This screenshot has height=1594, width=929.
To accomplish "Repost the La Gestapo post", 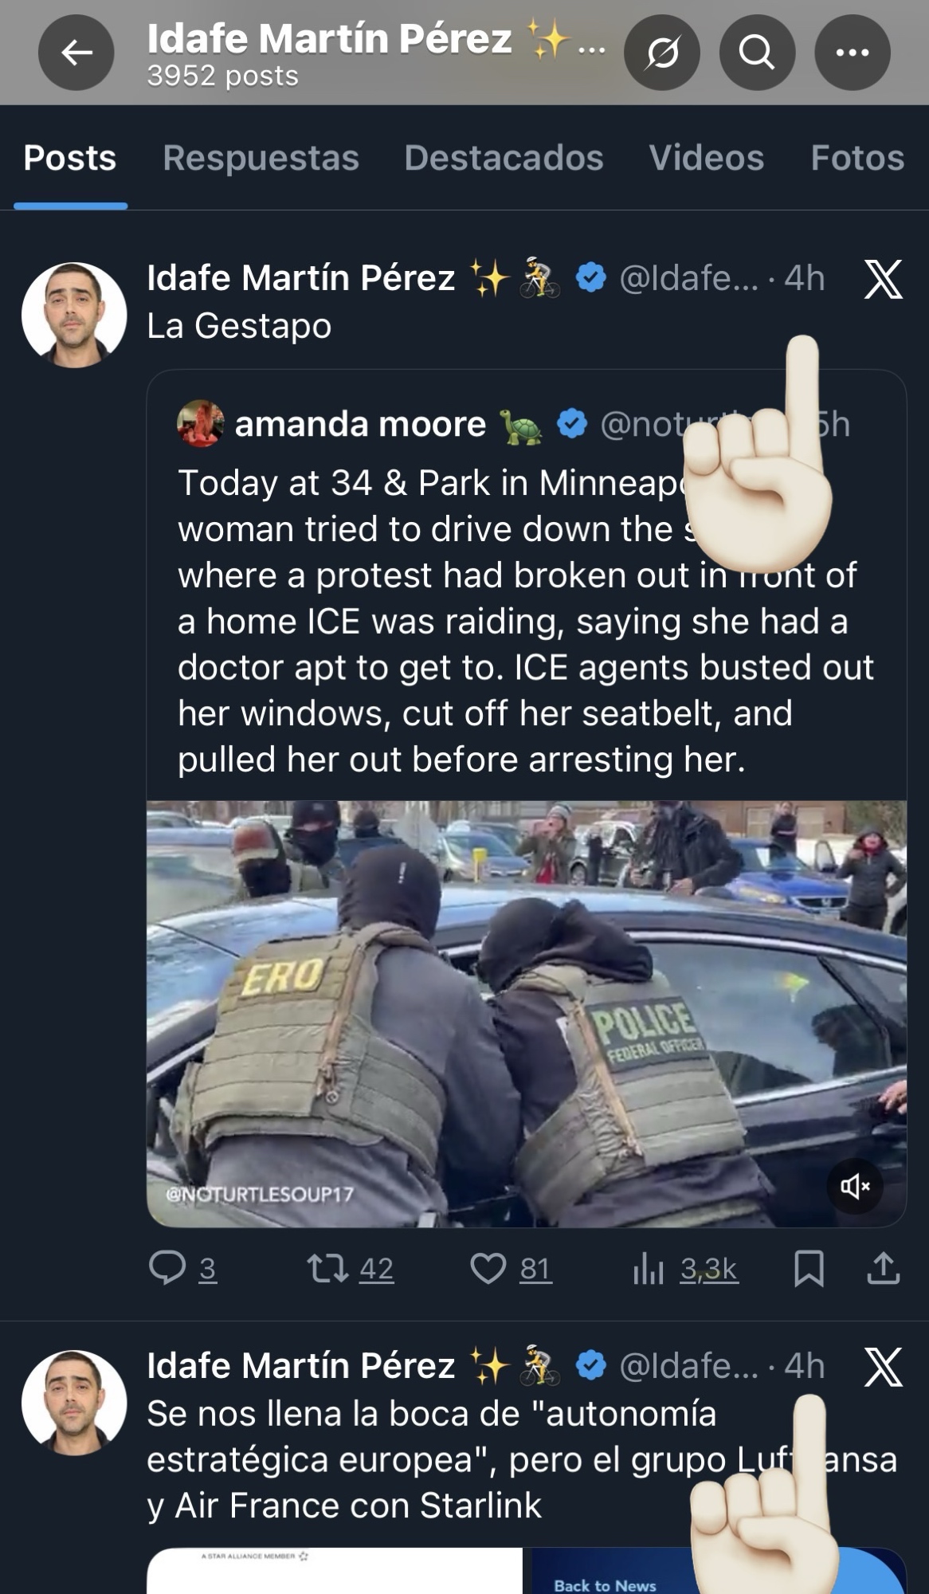I will click(x=351, y=1268).
